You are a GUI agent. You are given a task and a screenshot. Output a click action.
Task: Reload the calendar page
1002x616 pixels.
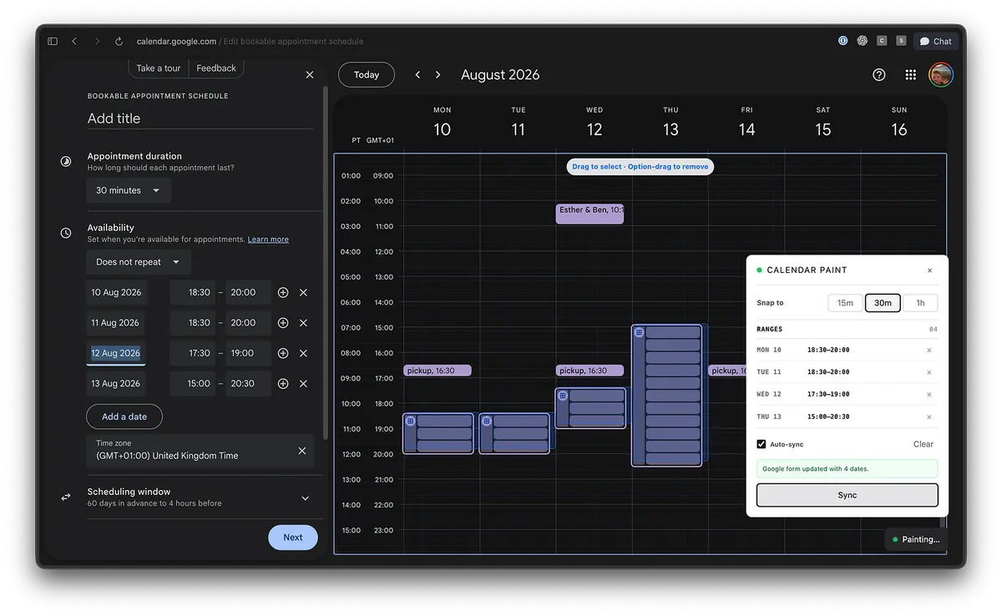pyautogui.click(x=119, y=41)
